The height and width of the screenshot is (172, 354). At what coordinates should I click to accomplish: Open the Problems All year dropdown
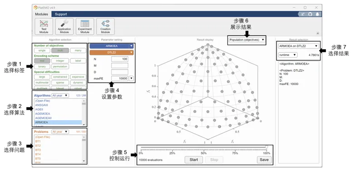click(x=60, y=132)
